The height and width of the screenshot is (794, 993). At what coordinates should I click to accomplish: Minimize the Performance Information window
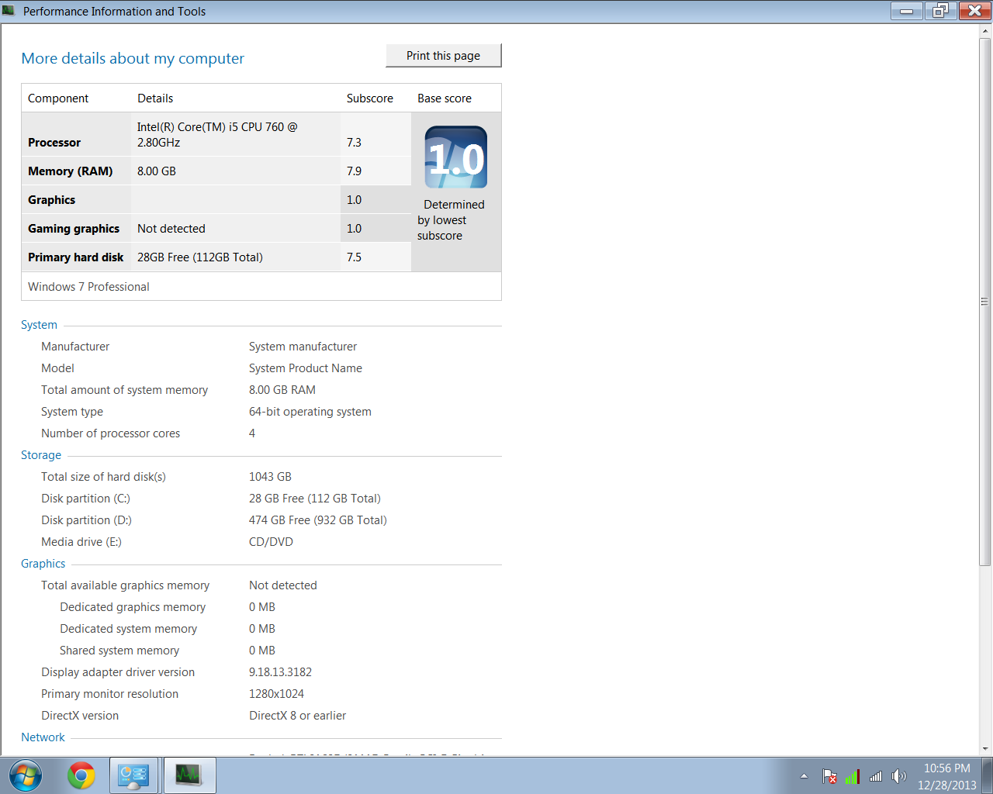pos(906,11)
